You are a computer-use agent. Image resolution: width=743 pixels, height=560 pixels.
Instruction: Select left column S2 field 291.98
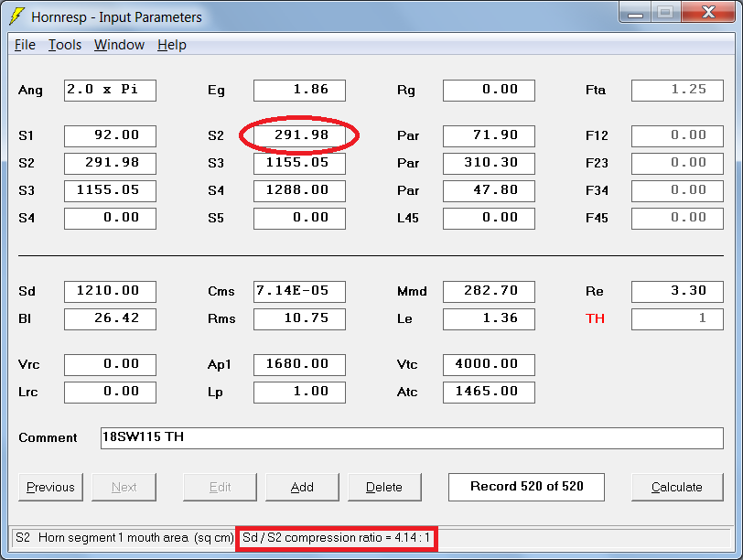coord(110,164)
